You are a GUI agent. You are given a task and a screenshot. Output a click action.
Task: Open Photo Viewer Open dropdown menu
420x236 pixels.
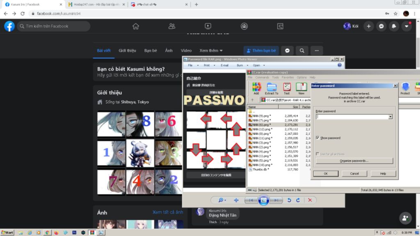(x=258, y=65)
